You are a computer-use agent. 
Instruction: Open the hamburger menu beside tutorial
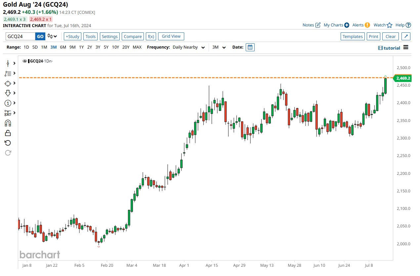[x=406, y=47]
